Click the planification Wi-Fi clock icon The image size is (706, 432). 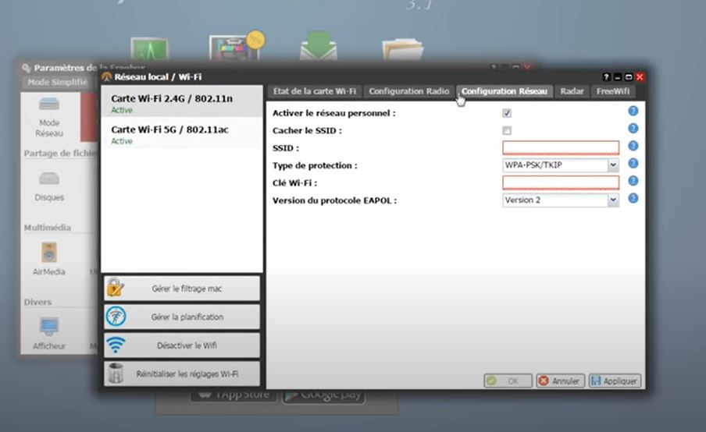click(116, 317)
